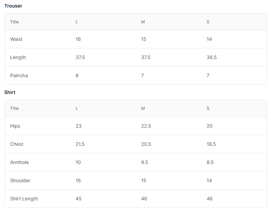Click the Trouser table heading
The image size is (271, 211).
point(13,6)
